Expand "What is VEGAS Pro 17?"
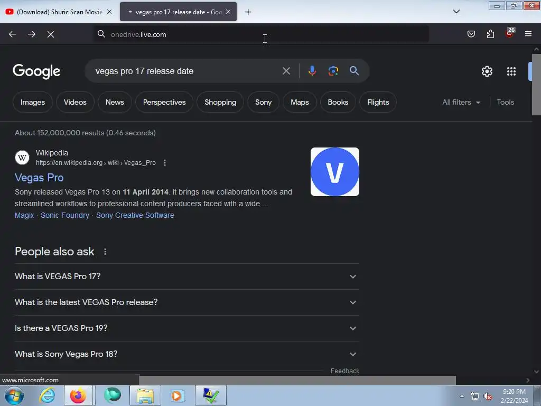 point(187,276)
